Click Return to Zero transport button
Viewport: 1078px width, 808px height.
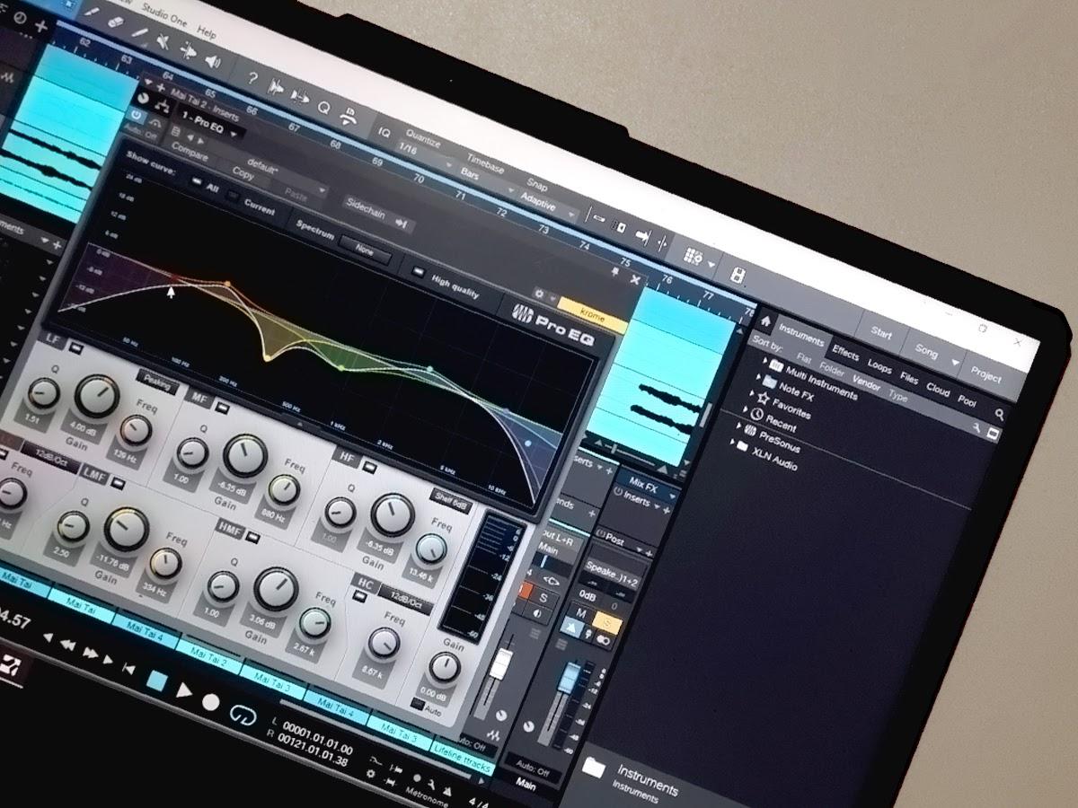click(128, 669)
